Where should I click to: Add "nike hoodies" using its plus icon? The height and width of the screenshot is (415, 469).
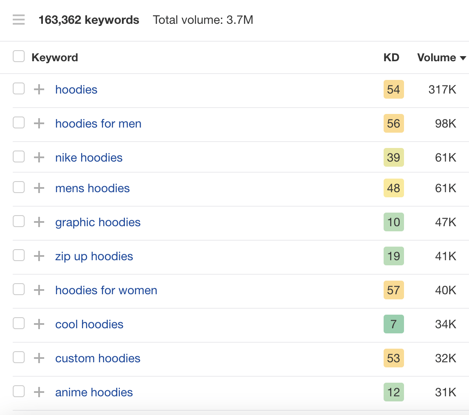(39, 157)
